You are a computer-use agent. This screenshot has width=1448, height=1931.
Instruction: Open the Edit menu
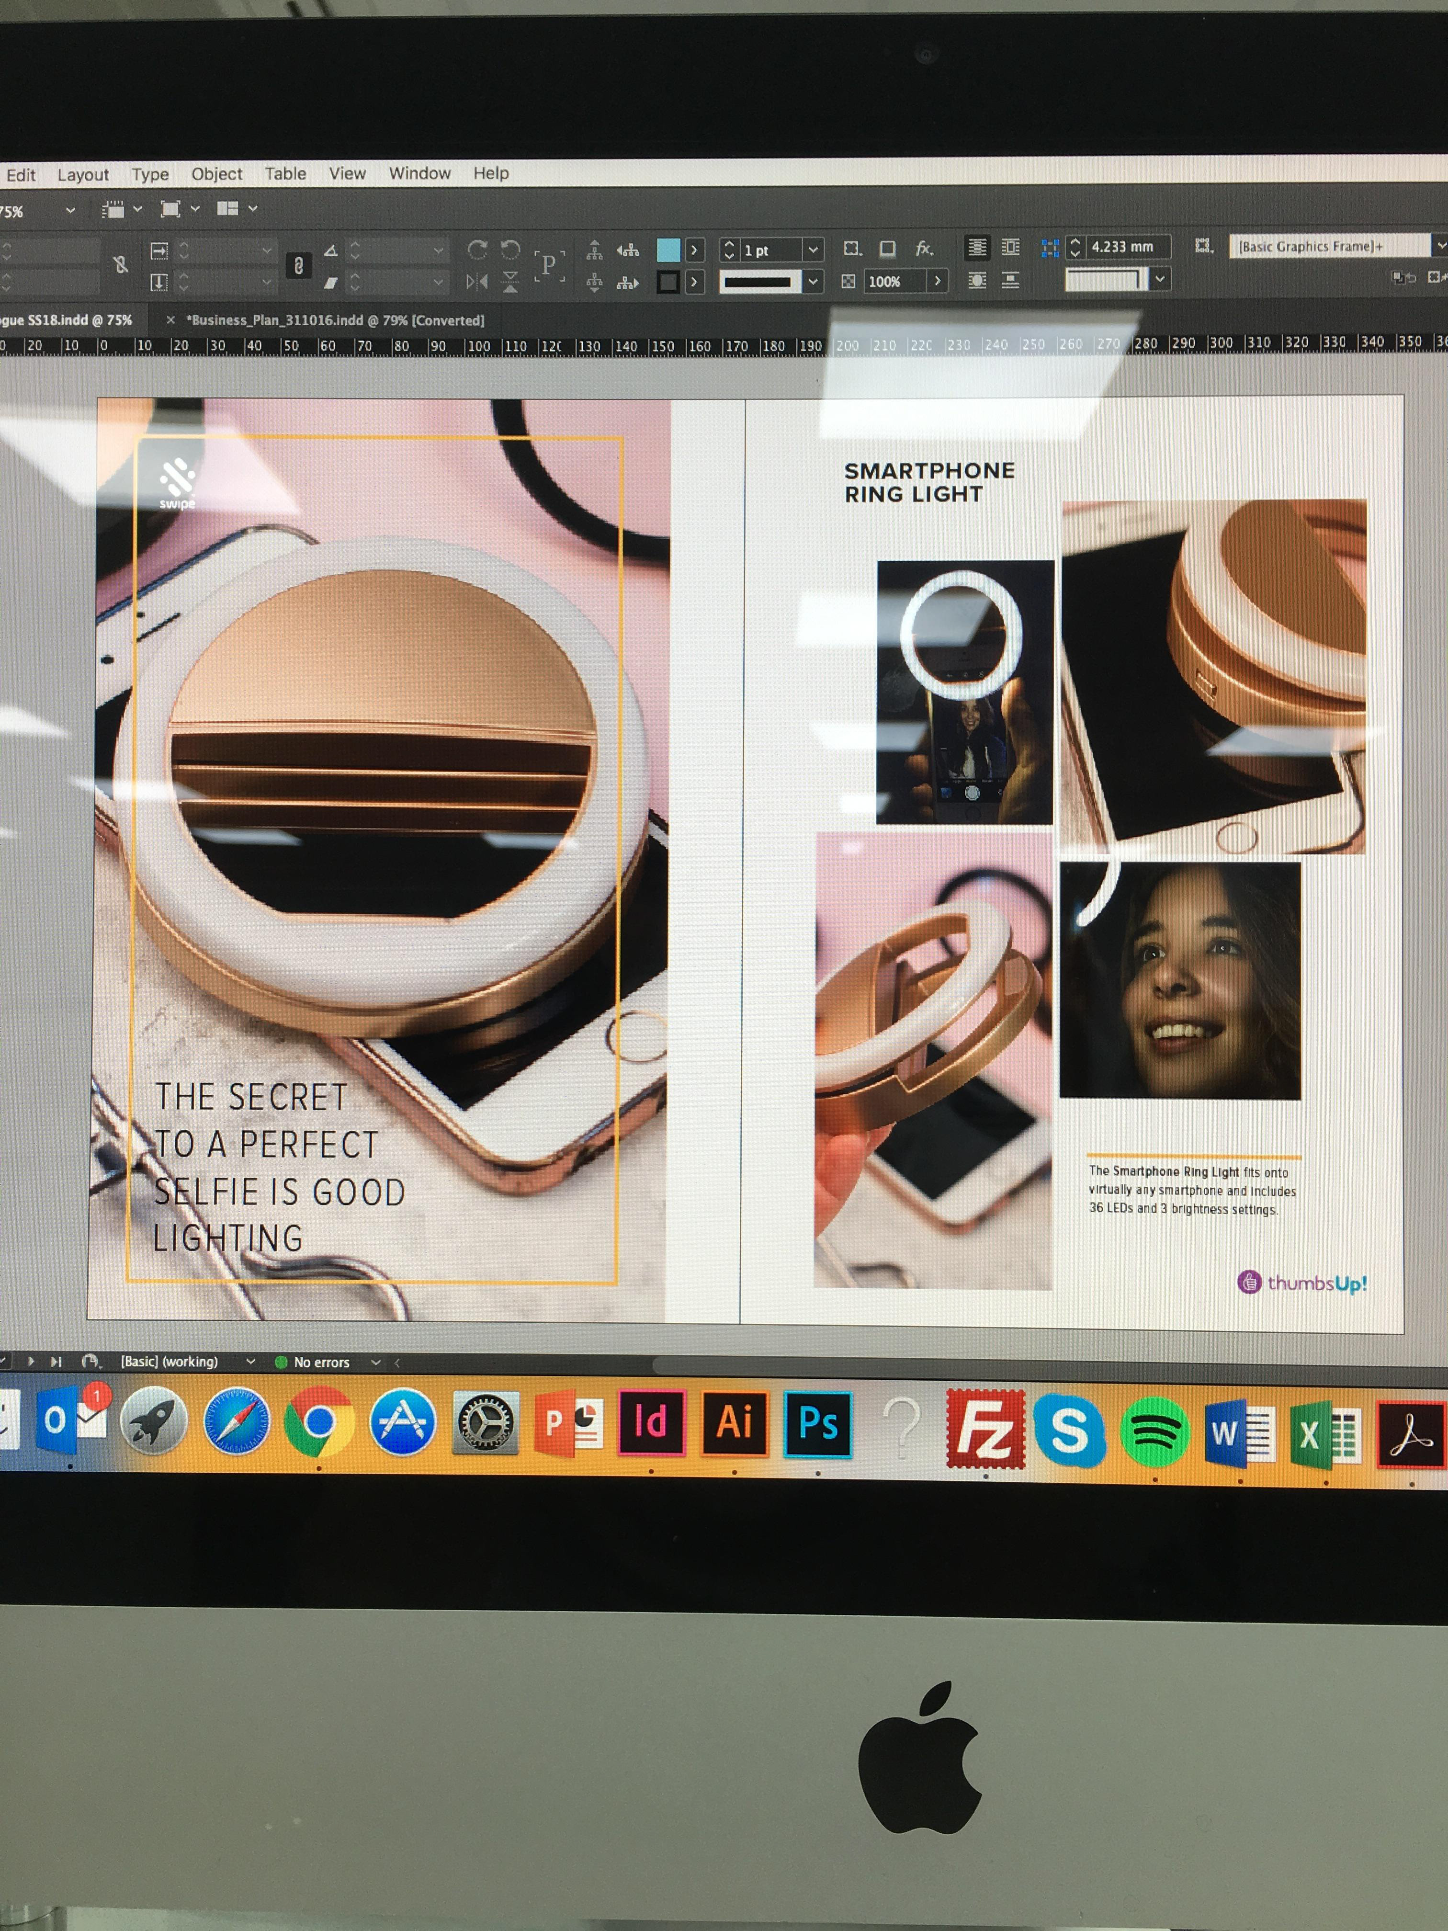pyautogui.click(x=21, y=175)
